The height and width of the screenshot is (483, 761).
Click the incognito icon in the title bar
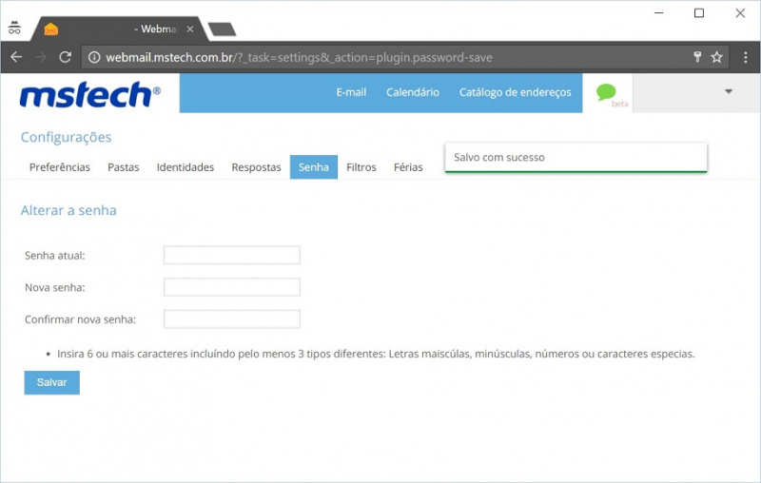(x=14, y=29)
